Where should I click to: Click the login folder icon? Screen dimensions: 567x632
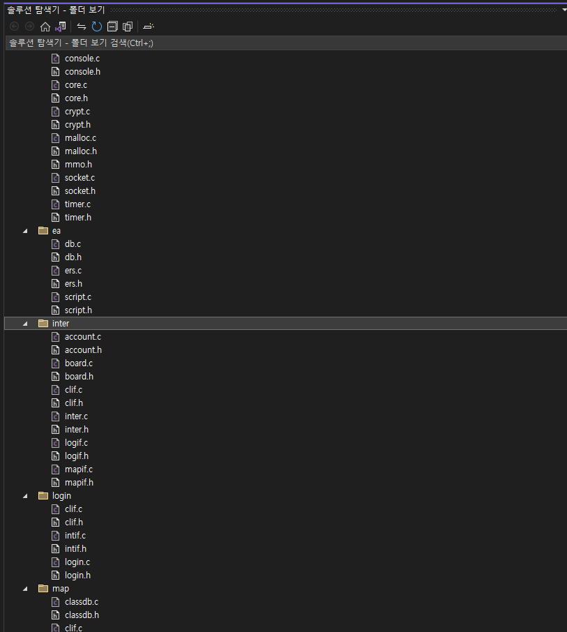[x=43, y=495]
